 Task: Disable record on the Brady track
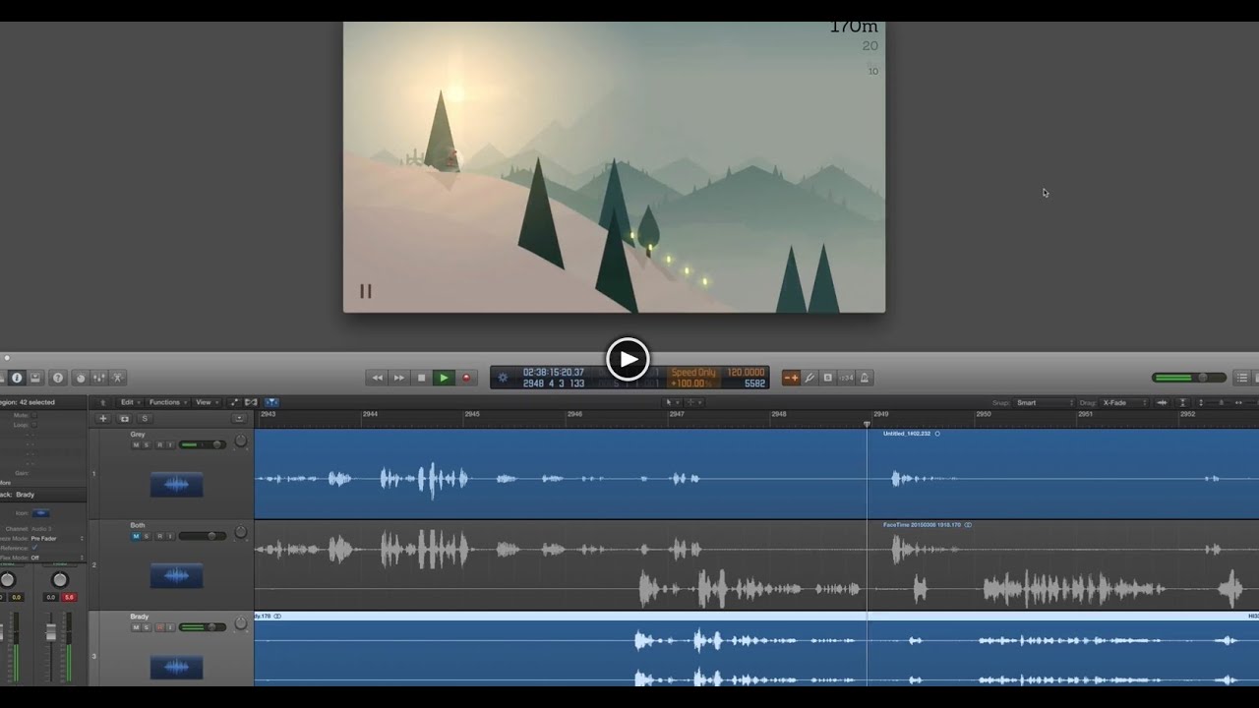[x=159, y=627]
